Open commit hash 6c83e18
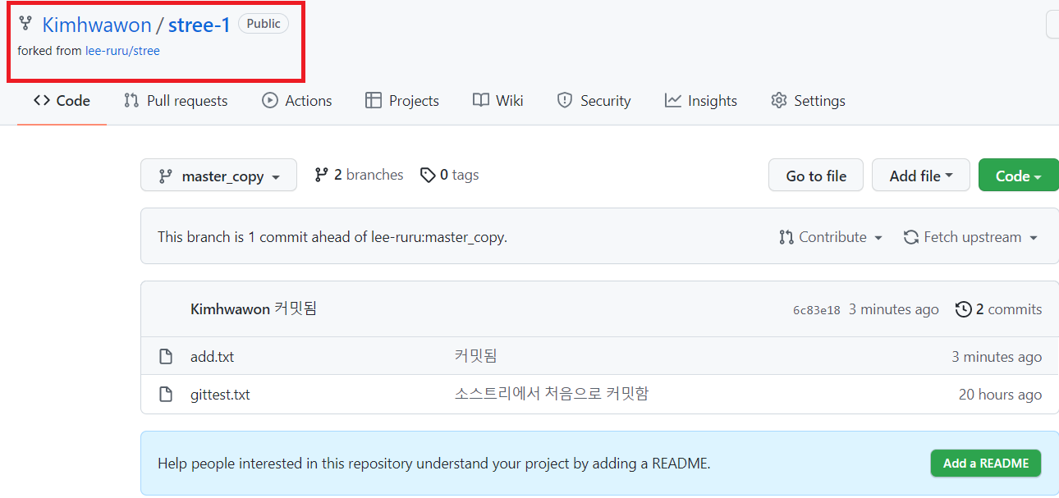 click(x=816, y=310)
